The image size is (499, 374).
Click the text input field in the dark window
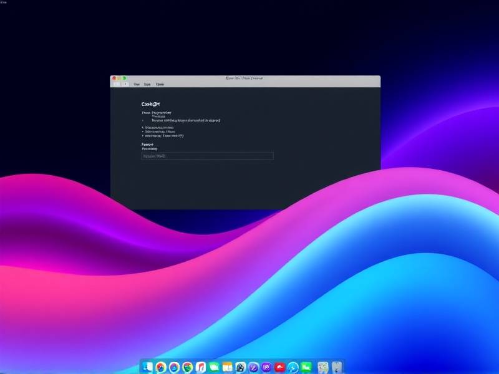pyautogui.click(x=207, y=156)
